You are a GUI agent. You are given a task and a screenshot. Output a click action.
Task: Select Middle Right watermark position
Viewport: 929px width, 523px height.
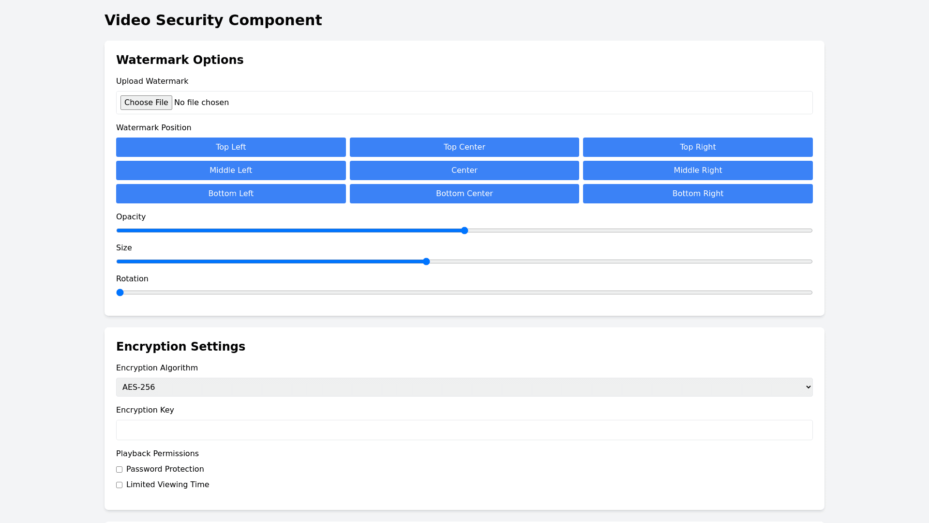pyautogui.click(x=697, y=170)
